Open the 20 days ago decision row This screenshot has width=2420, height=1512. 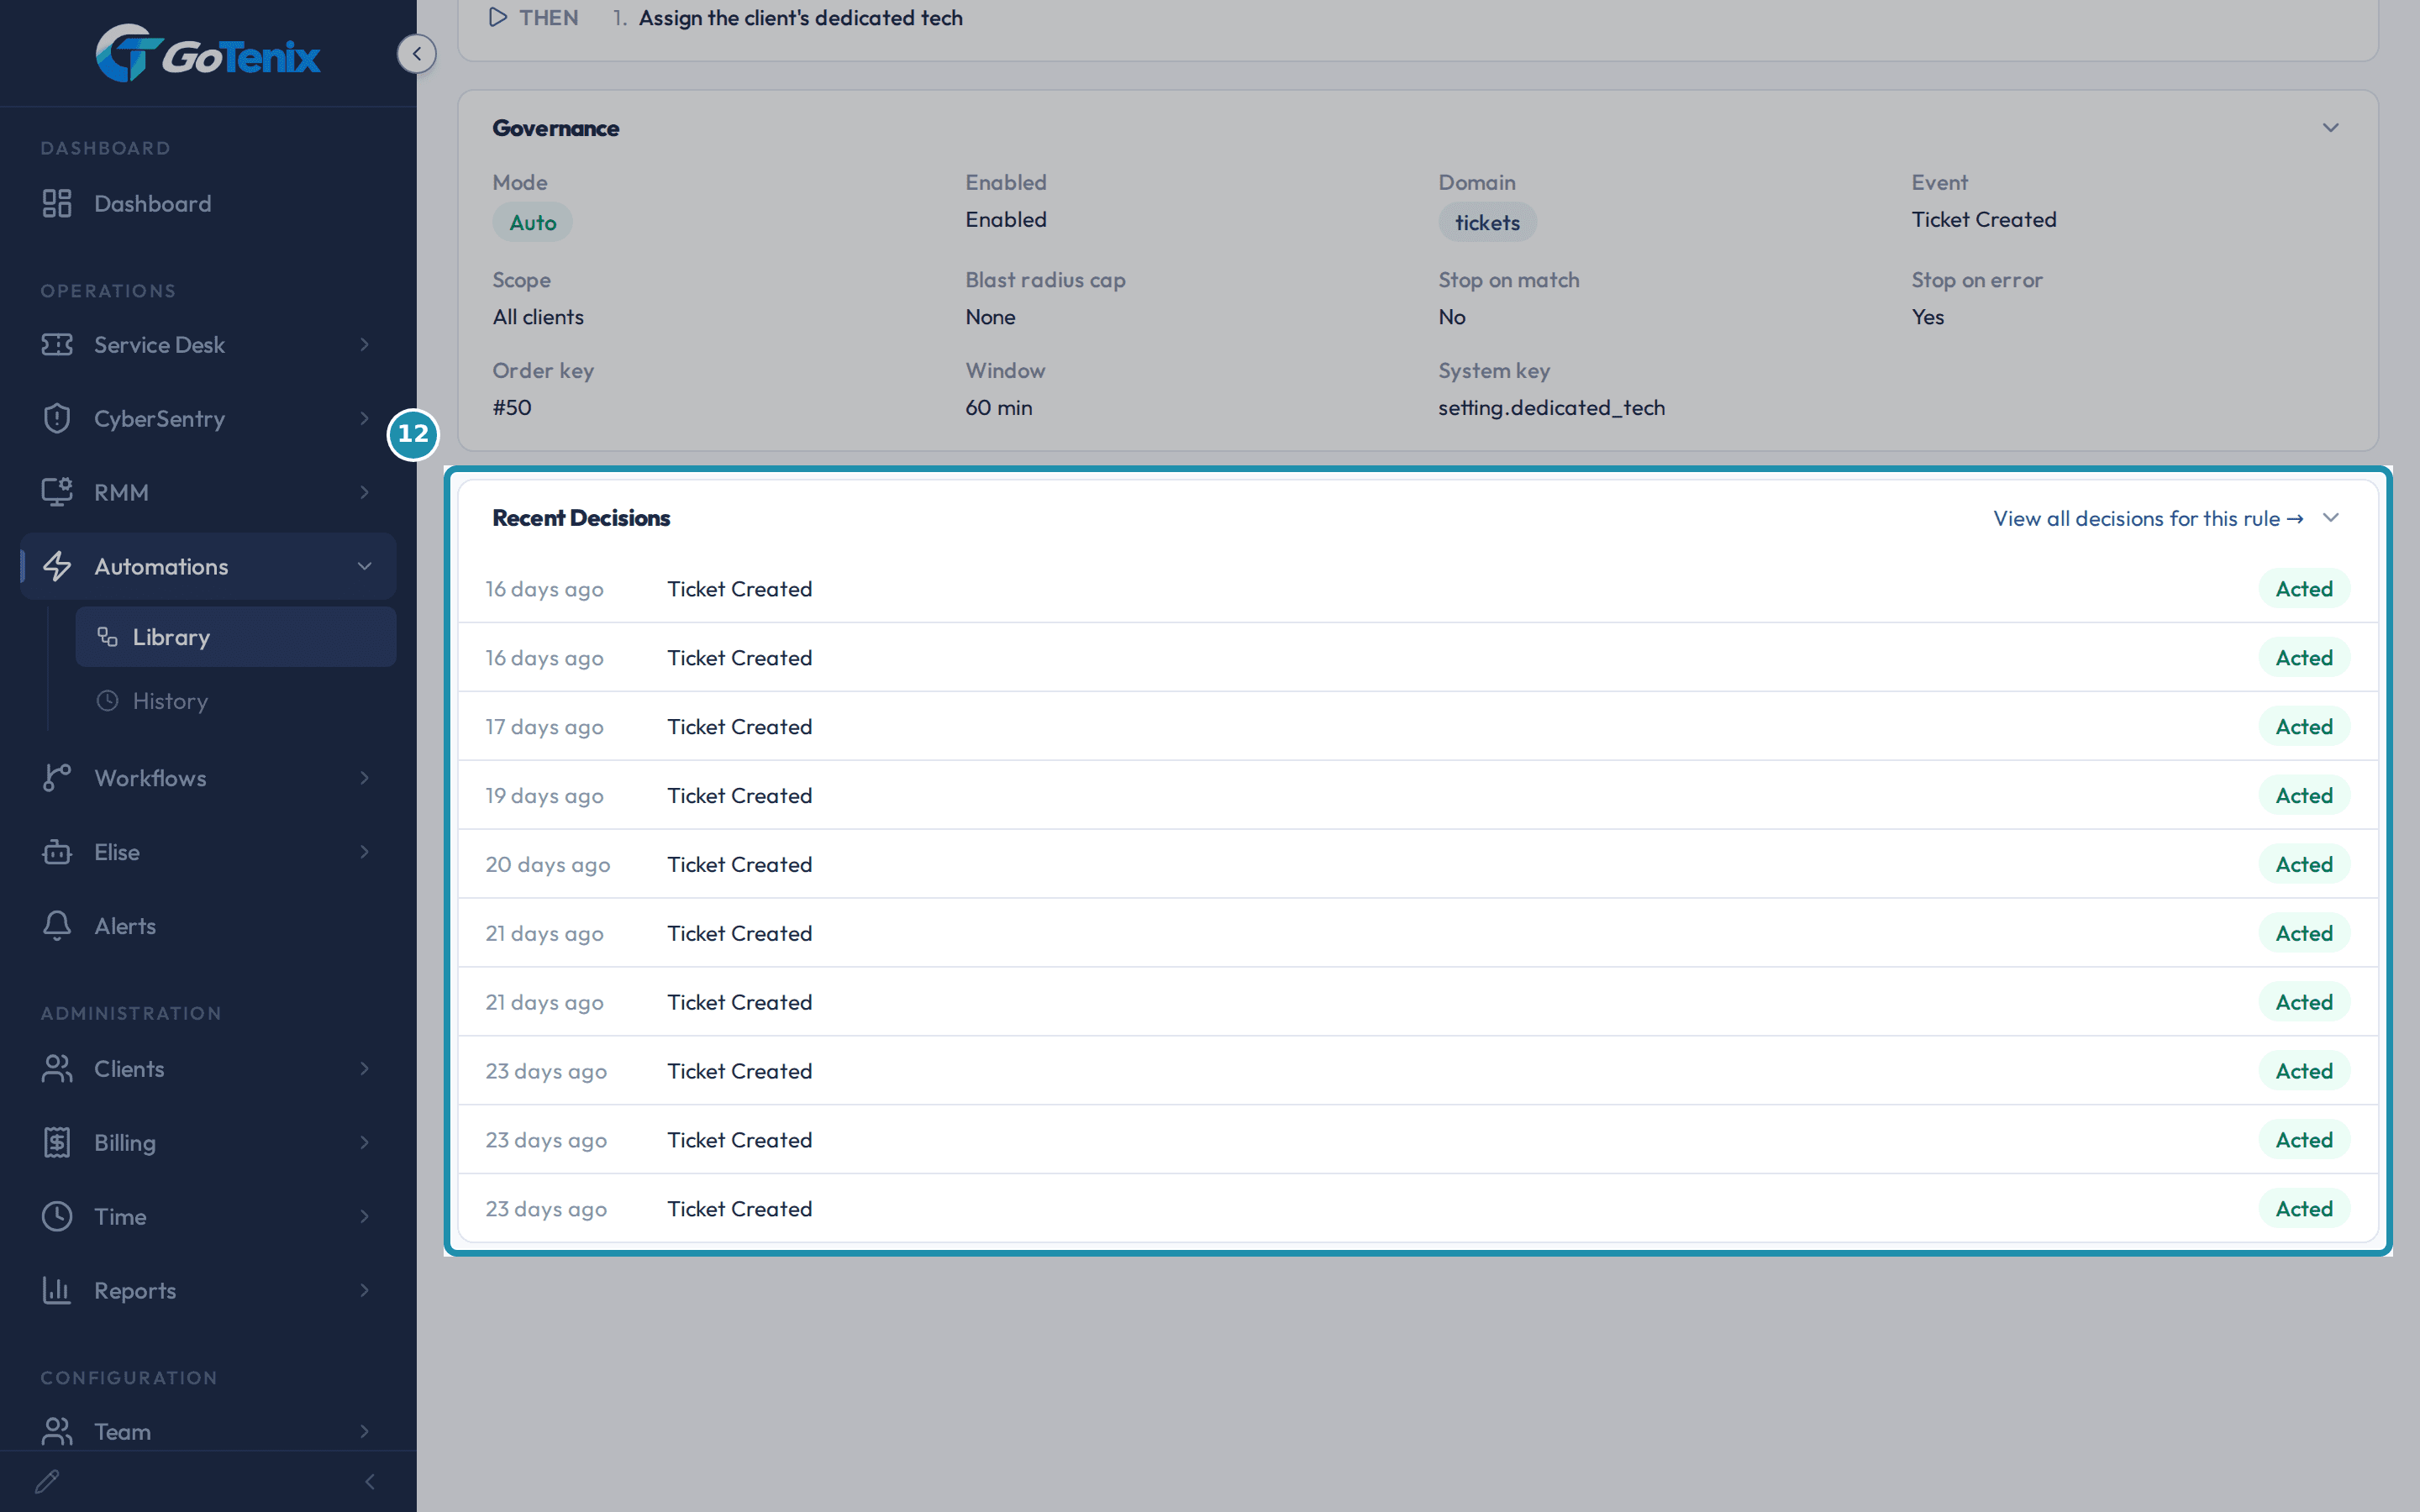point(1418,865)
